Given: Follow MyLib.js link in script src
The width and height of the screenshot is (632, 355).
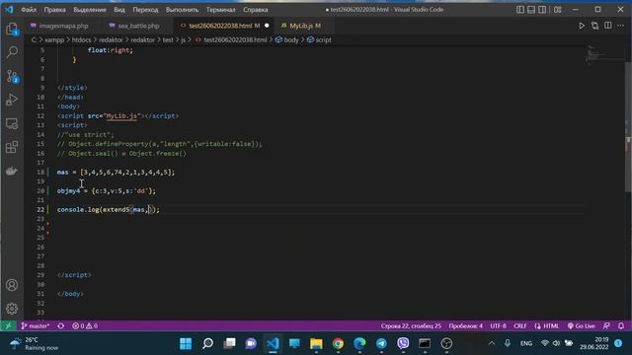Looking at the screenshot, I should tap(121, 116).
